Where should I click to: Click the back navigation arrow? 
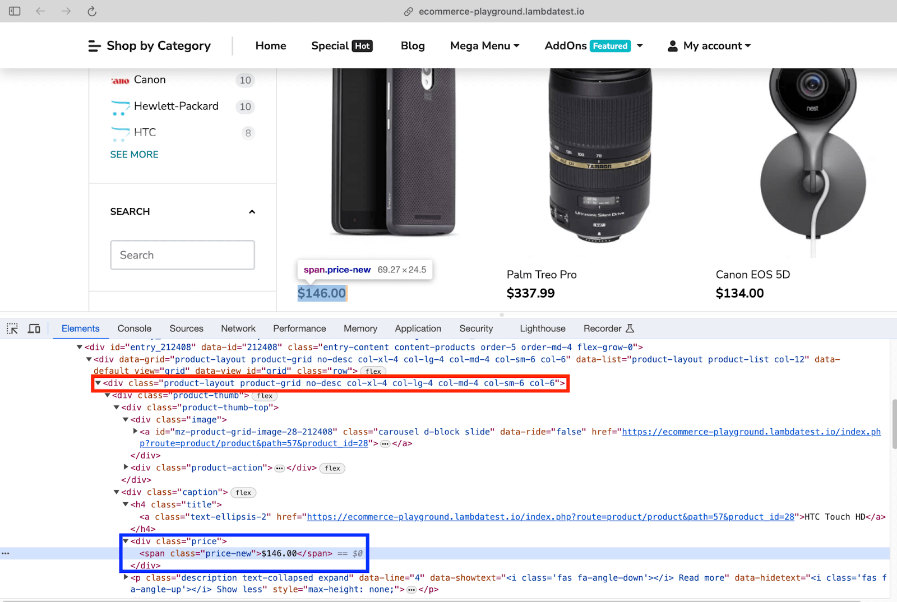pos(40,11)
